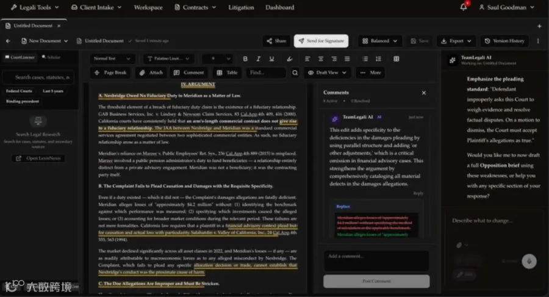Click the Post Comment button
Screen dimensions: 549x297
click(376, 281)
